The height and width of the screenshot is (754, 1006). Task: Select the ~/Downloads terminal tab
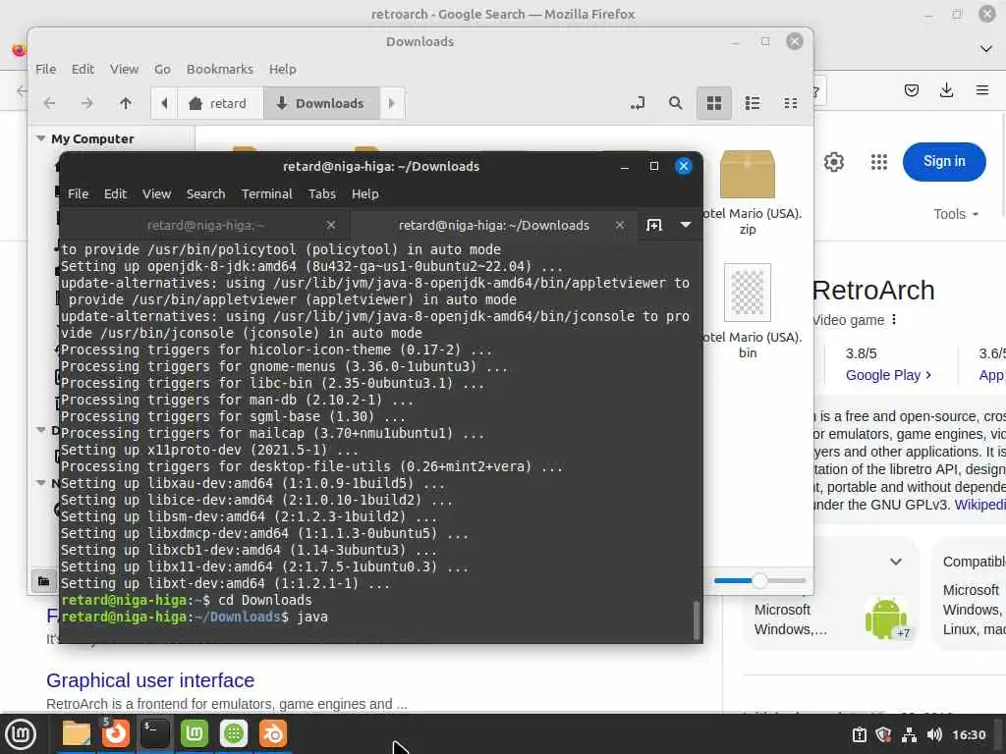pyautogui.click(x=494, y=225)
